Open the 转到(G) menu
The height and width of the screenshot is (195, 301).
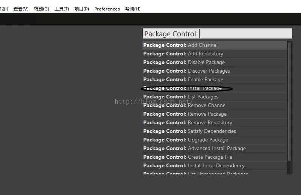click(x=41, y=9)
